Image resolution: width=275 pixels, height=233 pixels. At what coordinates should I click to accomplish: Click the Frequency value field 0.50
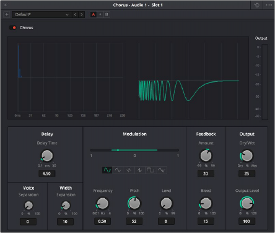[102, 221]
